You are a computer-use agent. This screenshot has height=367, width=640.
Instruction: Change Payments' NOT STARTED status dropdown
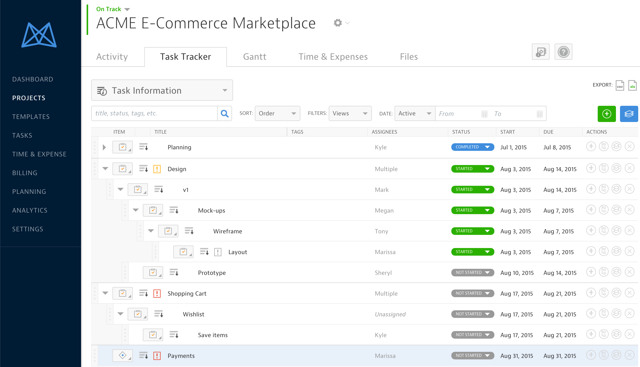473,355
